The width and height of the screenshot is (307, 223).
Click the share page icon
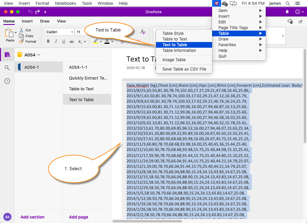(x=301, y=21)
